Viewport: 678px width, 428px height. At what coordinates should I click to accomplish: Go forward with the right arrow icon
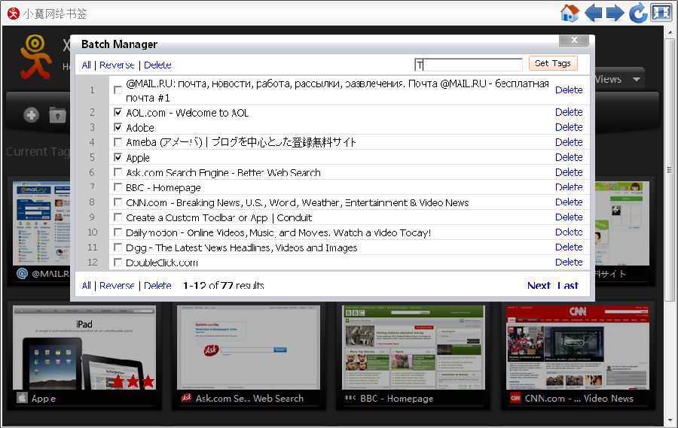click(615, 13)
